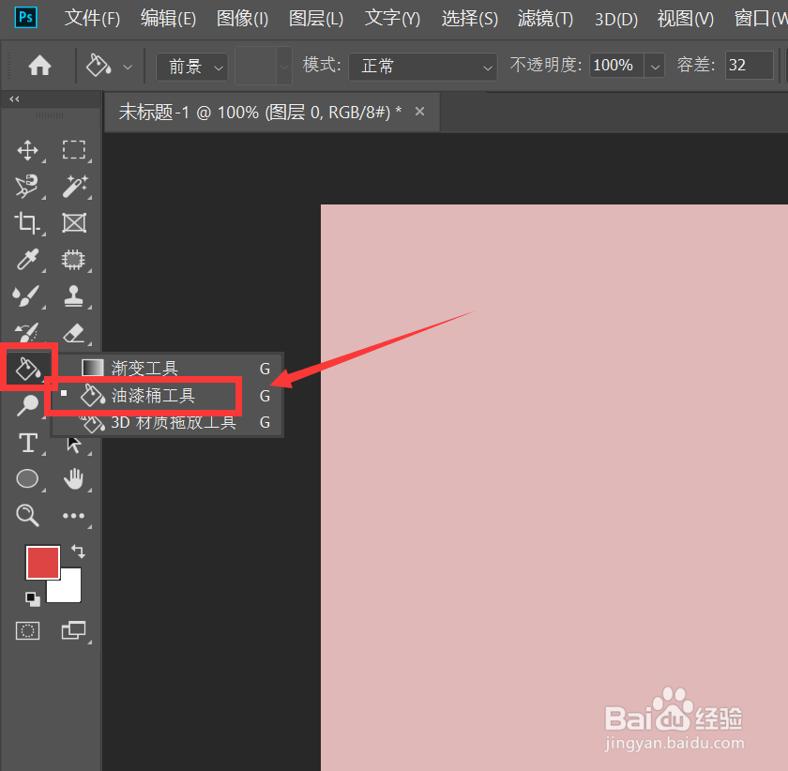Select the Eraser tool
Screen dimensions: 788x771
click(74, 332)
